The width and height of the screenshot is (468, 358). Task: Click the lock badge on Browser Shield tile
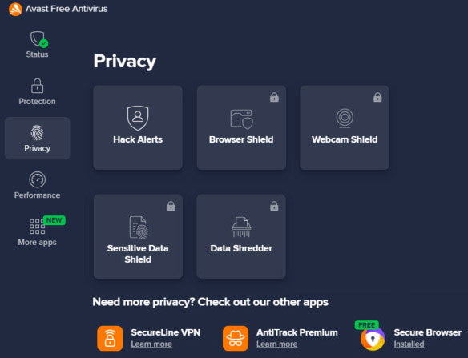[274, 97]
